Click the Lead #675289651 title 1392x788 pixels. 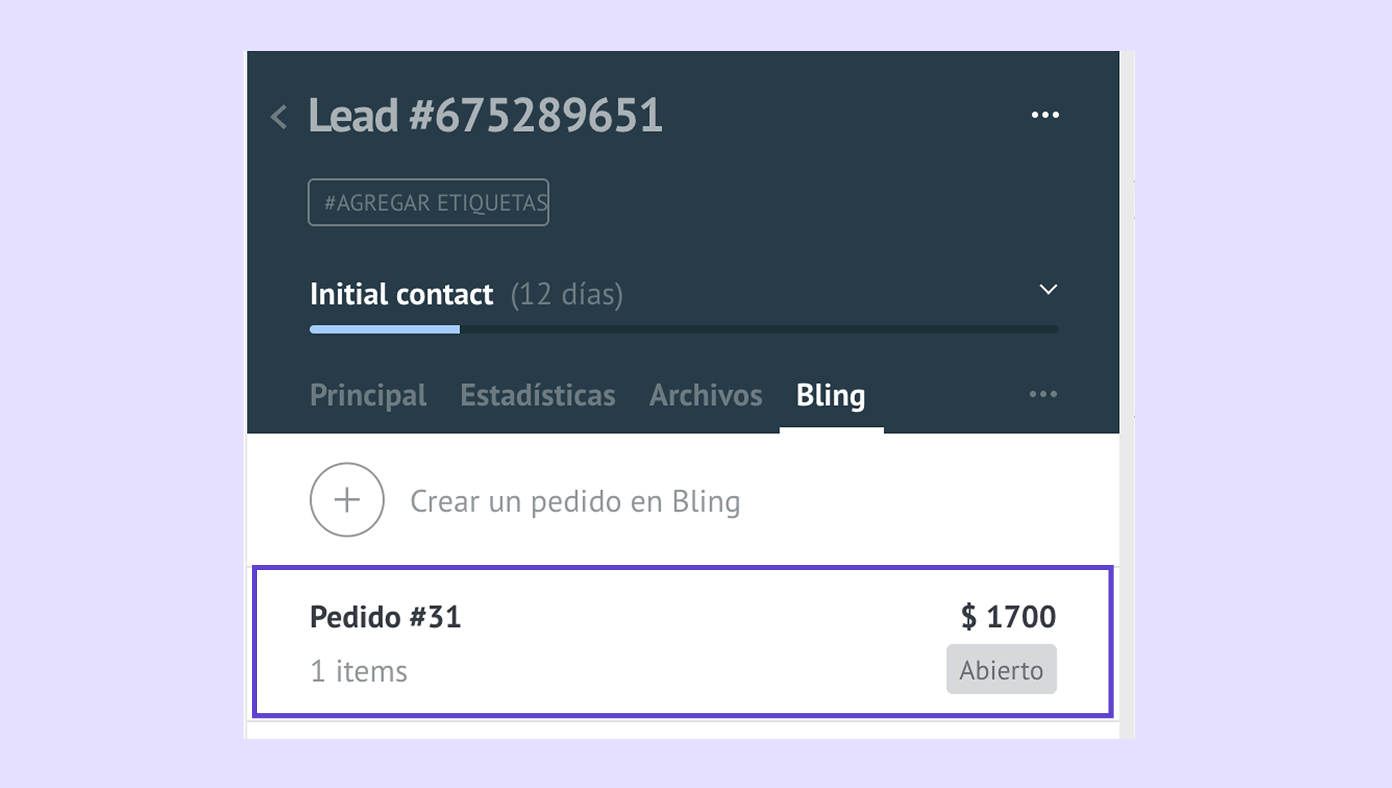[x=485, y=115]
